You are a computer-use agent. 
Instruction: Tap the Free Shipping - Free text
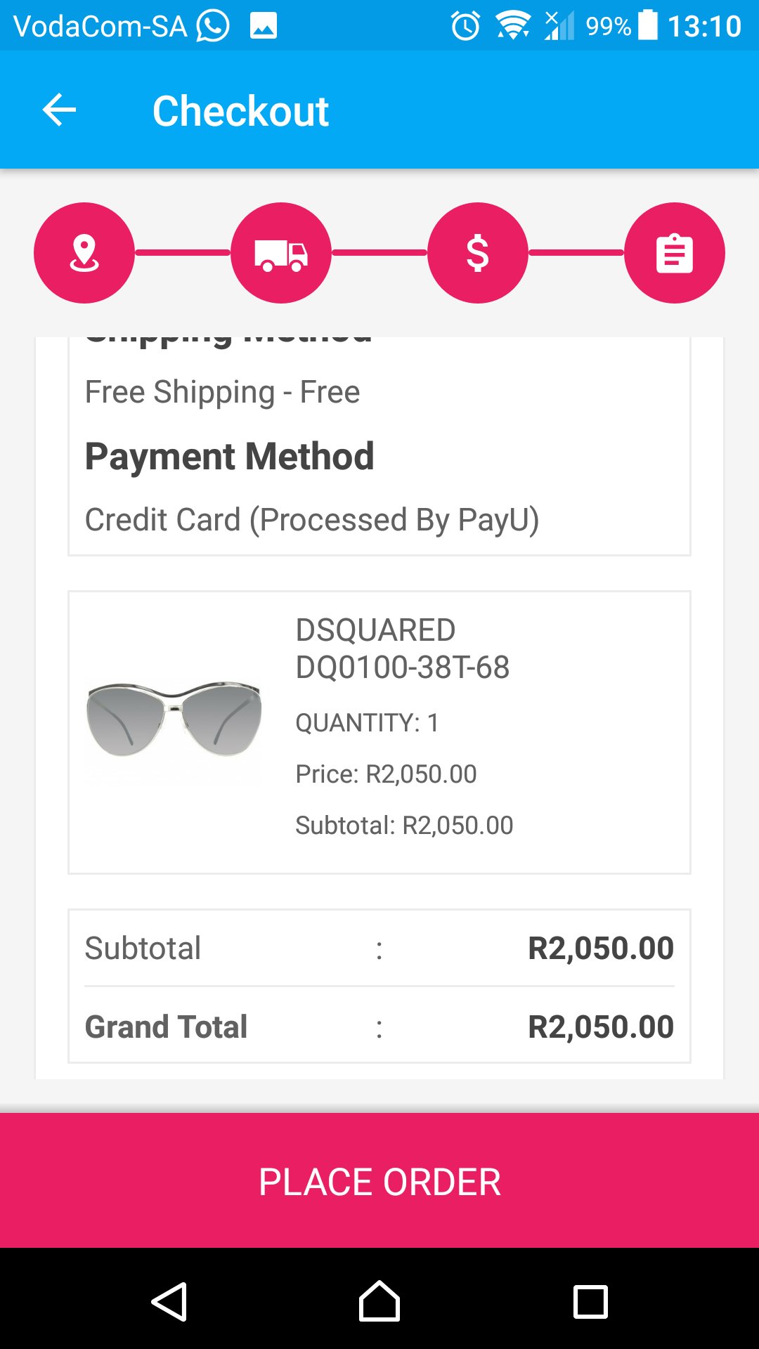tap(222, 392)
